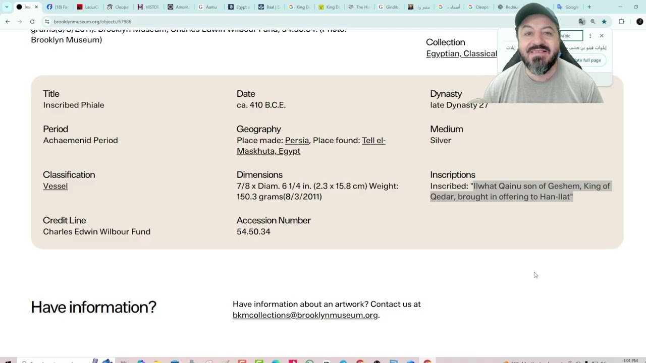Viewport: 646px width, 363px height.
Task: Open a new browser tab
Action: click(589, 7)
